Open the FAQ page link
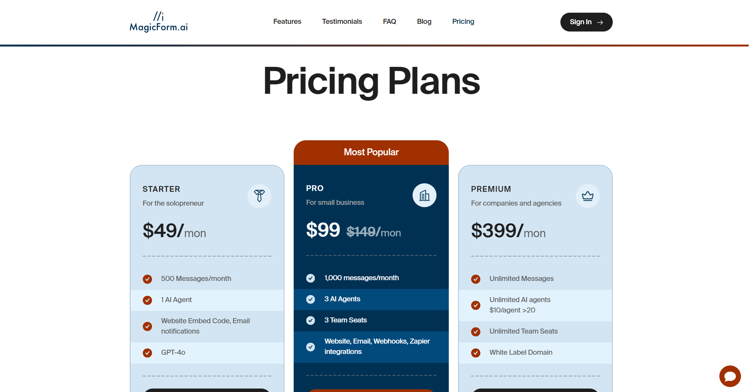This screenshot has height=392, width=749. pyautogui.click(x=390, y=22)
